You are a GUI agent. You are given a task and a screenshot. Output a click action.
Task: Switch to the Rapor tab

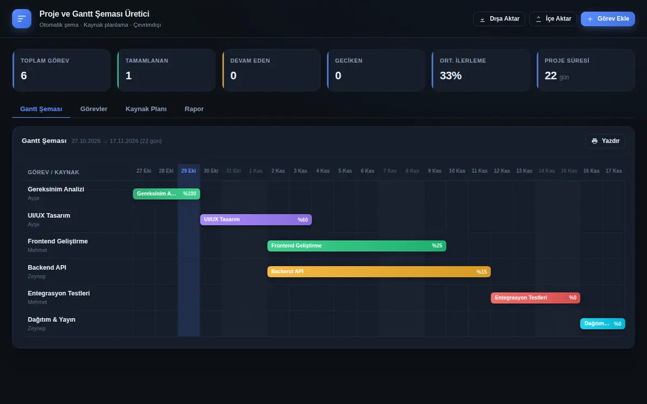point(194,109)
